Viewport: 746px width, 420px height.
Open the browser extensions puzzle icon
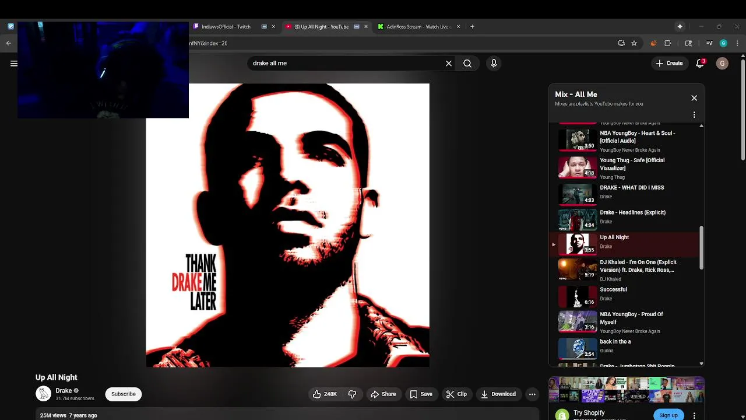(668, 43)
